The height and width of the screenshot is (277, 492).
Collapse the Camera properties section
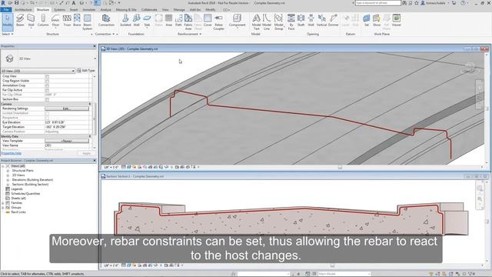90,104
